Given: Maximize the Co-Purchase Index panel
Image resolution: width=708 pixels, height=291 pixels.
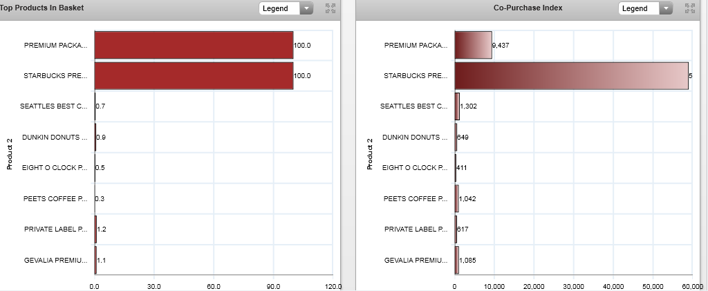Looking at the screenshot, I should pyautogui.click(x=689, y=8).
